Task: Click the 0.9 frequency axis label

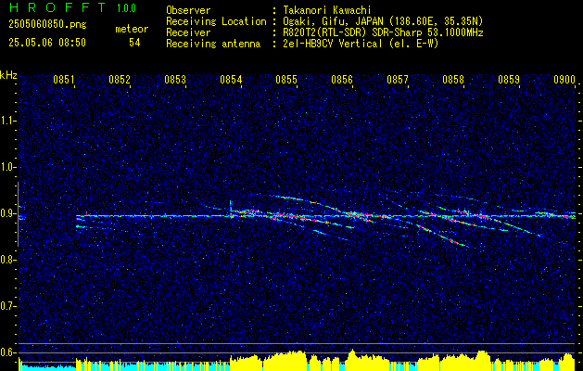Action: (x=6, y=213)
